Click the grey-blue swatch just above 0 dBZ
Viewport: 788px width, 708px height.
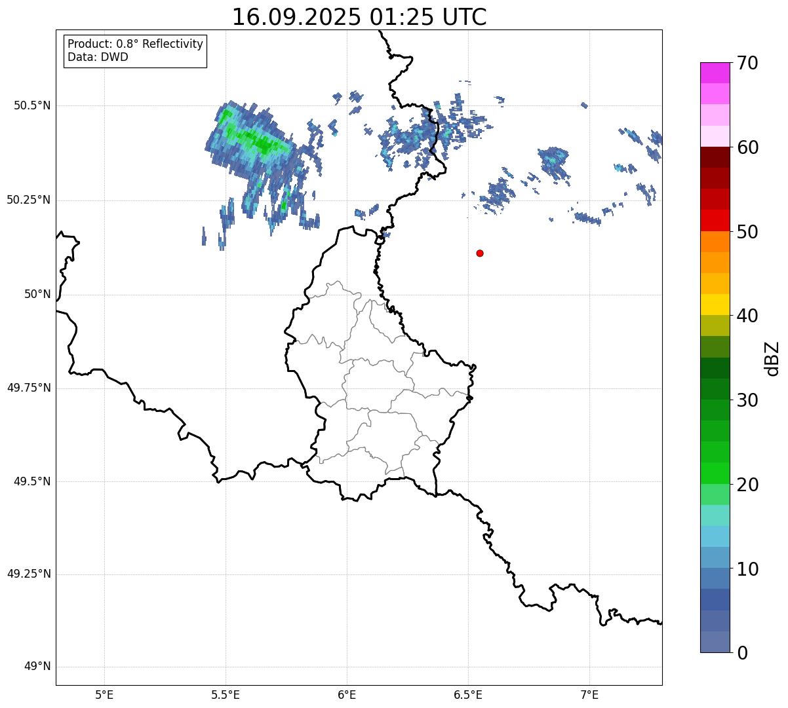tap(715, 641)
